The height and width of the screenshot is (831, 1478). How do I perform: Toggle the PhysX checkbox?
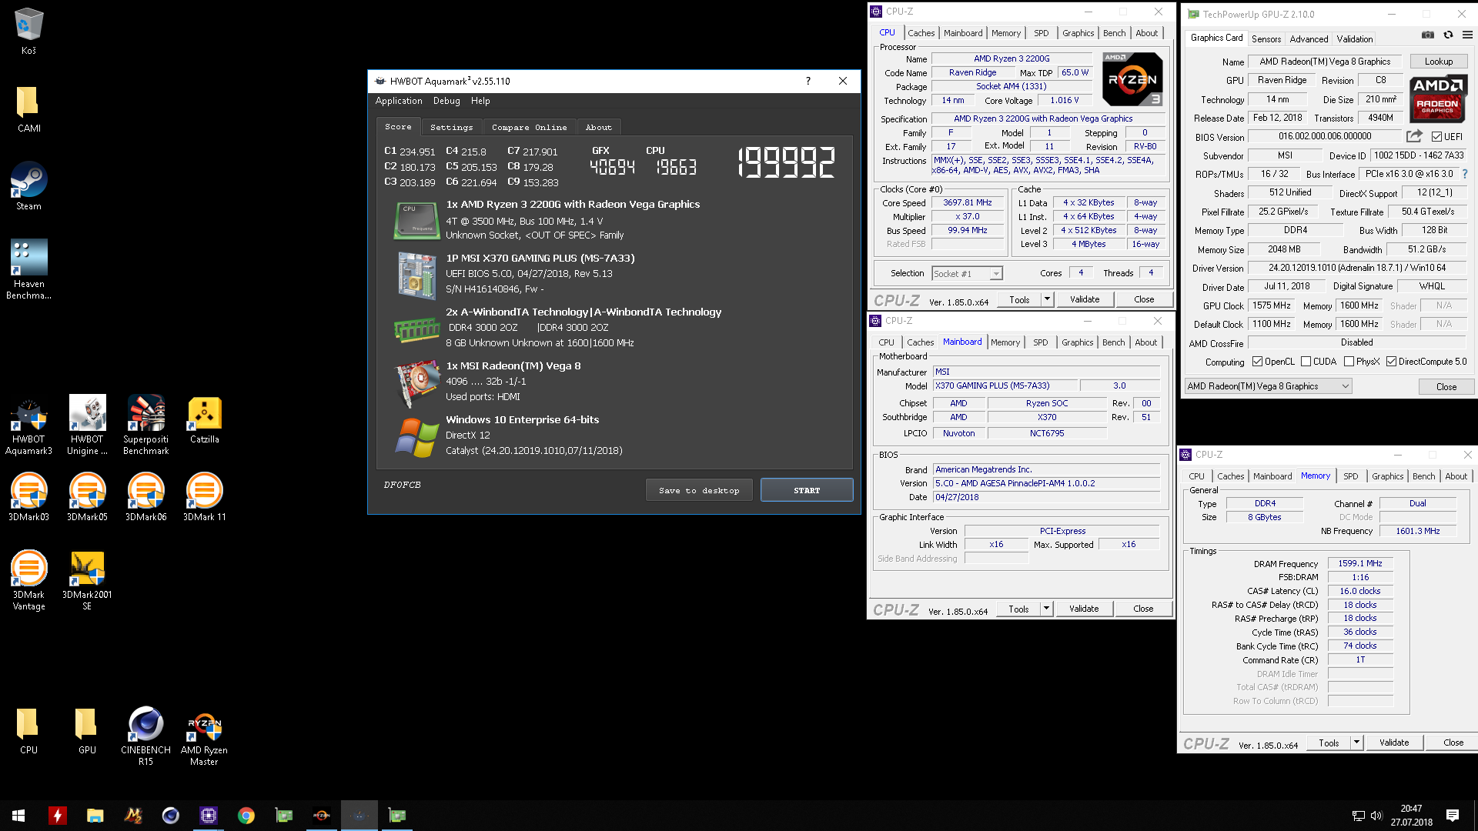1349,362
